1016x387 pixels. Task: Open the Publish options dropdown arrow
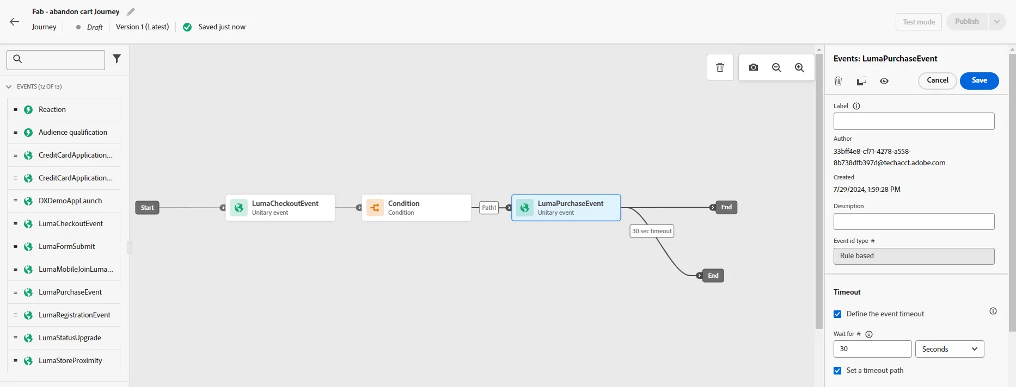pyautogui.click(x=997, y=22)
